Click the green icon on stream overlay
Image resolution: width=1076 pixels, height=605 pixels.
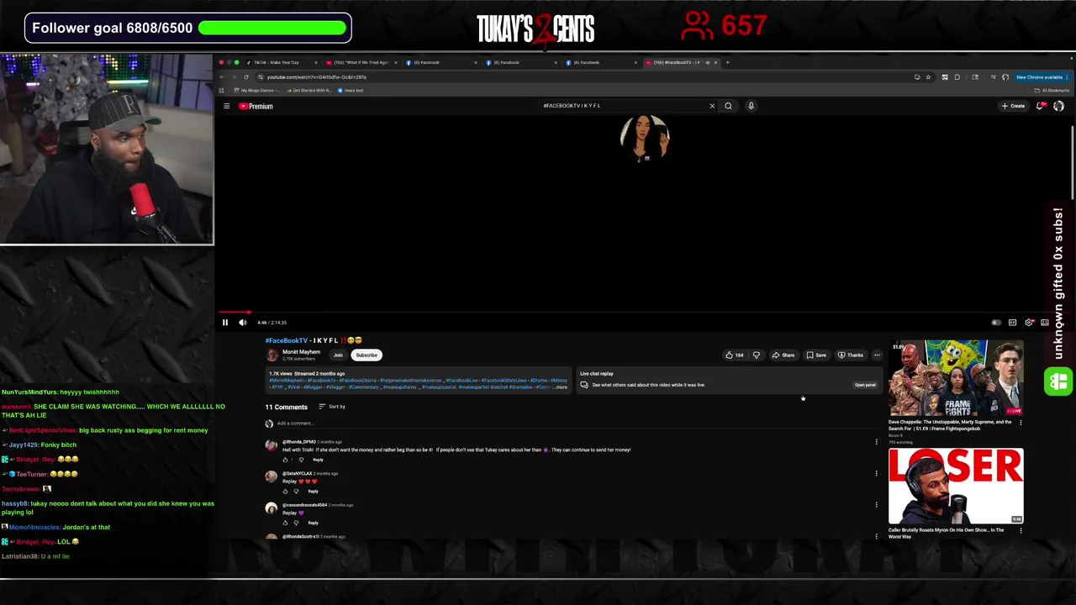click(1058, 382)
